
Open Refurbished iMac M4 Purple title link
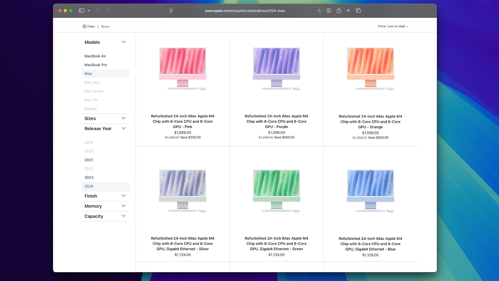point(277,122)
